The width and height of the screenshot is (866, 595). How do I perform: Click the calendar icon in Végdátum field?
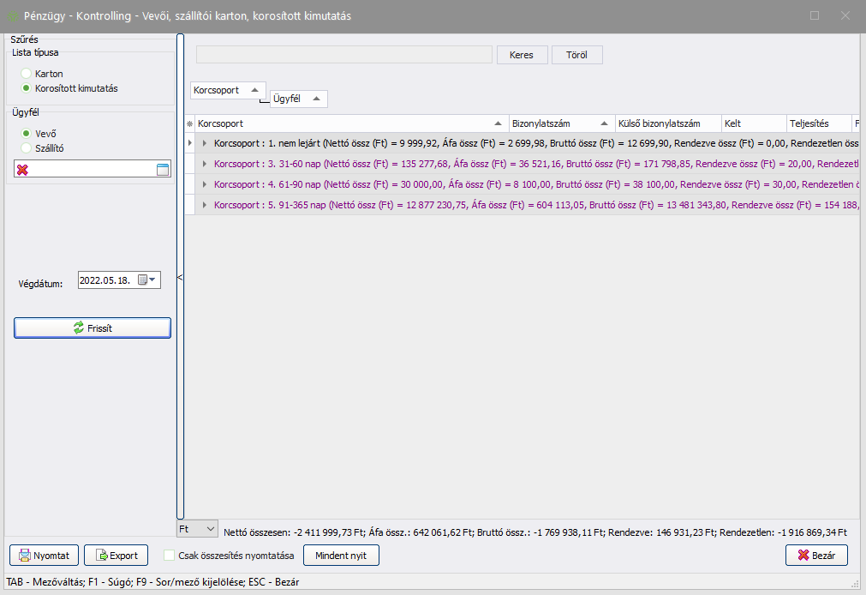pyautogui.click(x=143, y=279)
